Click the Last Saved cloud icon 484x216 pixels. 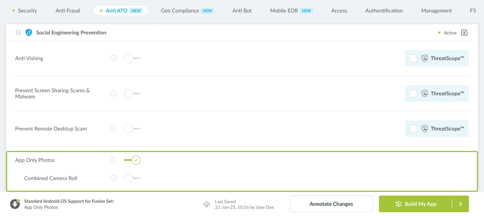(207, 204)
